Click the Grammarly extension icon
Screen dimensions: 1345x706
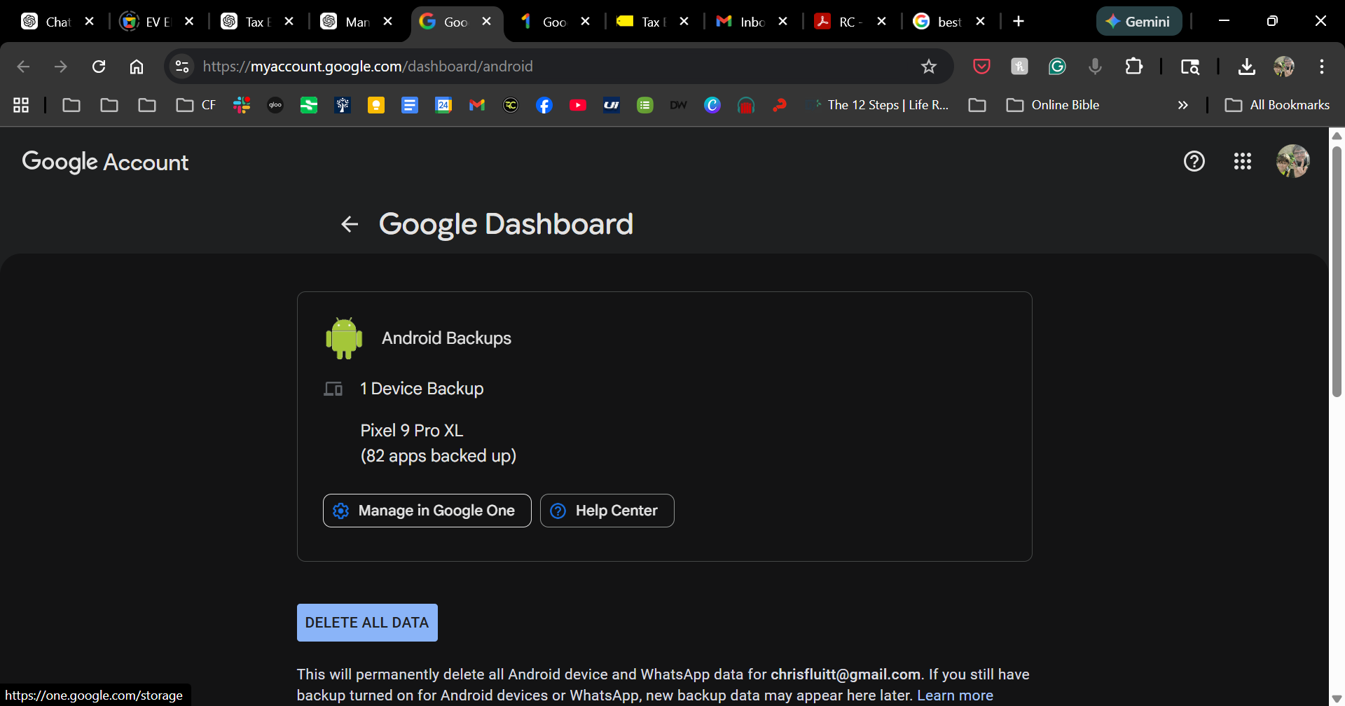click(1056, 67)
